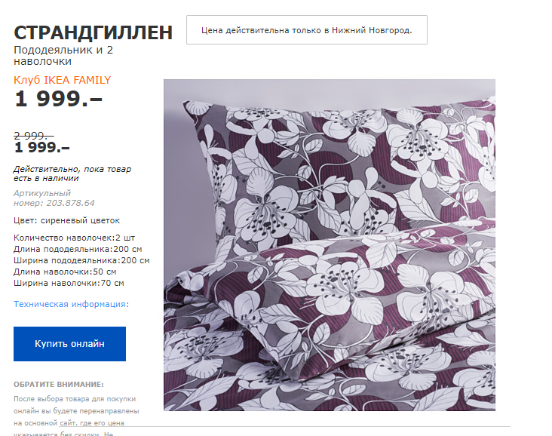Image resolution: width=552 pixels, height=436 pixels.
Task: Open the bedding set product photo
Action: coord(329,245)
